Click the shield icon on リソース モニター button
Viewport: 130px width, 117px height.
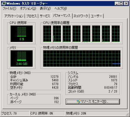[x=79, y=101]
